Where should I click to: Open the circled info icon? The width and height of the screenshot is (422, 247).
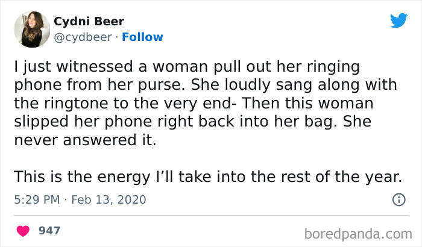pyautogui.click(x=398, y=199)
